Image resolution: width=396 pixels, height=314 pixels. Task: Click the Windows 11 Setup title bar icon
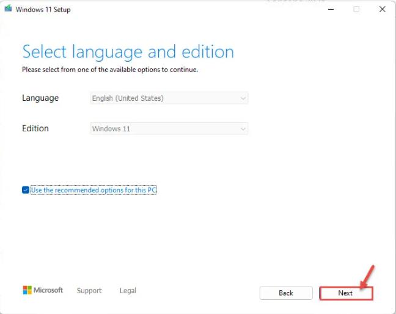point(8,9)
